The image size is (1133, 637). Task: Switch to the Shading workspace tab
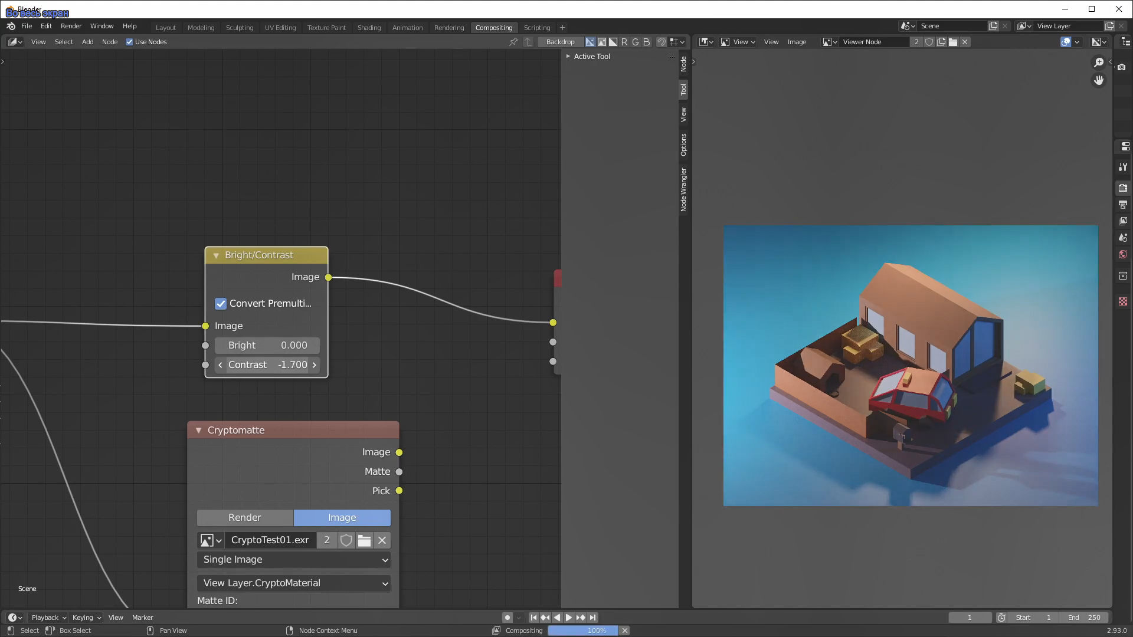pyautogui.click(x=369, y=28)
